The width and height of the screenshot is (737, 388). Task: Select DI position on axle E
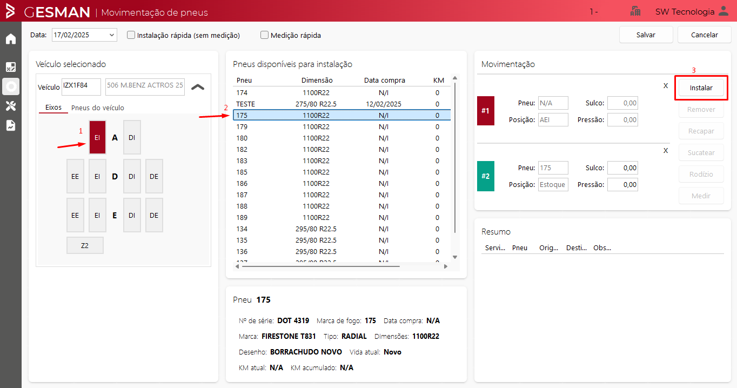click(132, 215)
